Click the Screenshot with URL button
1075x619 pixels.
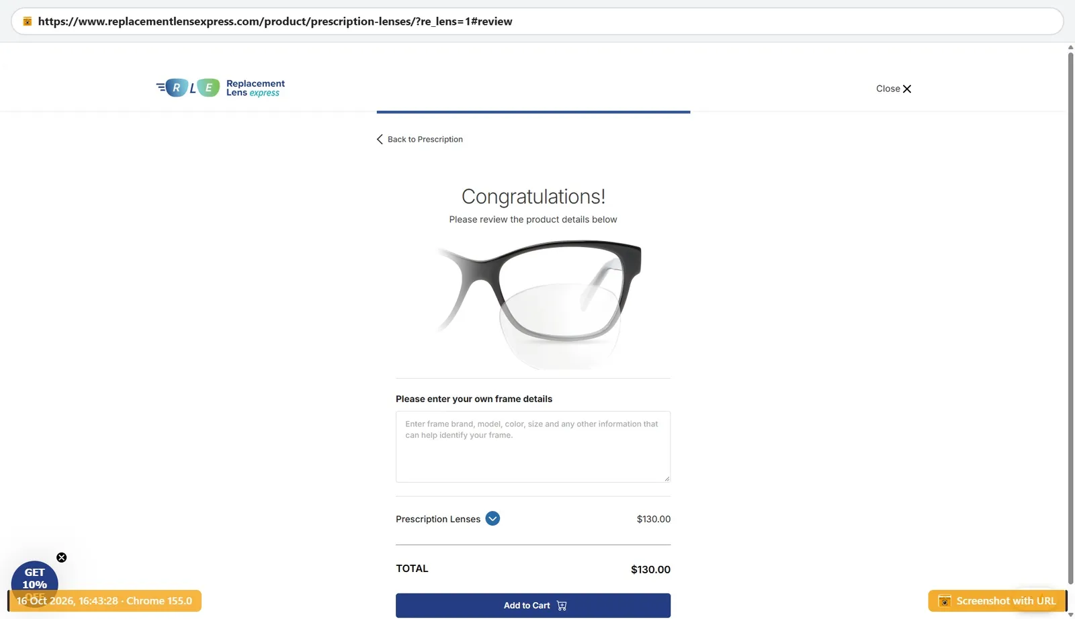pyautogui.click(x=997, y=601)
